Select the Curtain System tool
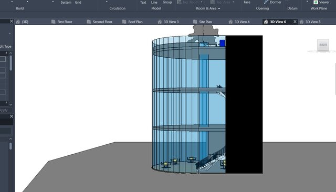The width and height of the screenshot is (336, 192). click(66, 2)
